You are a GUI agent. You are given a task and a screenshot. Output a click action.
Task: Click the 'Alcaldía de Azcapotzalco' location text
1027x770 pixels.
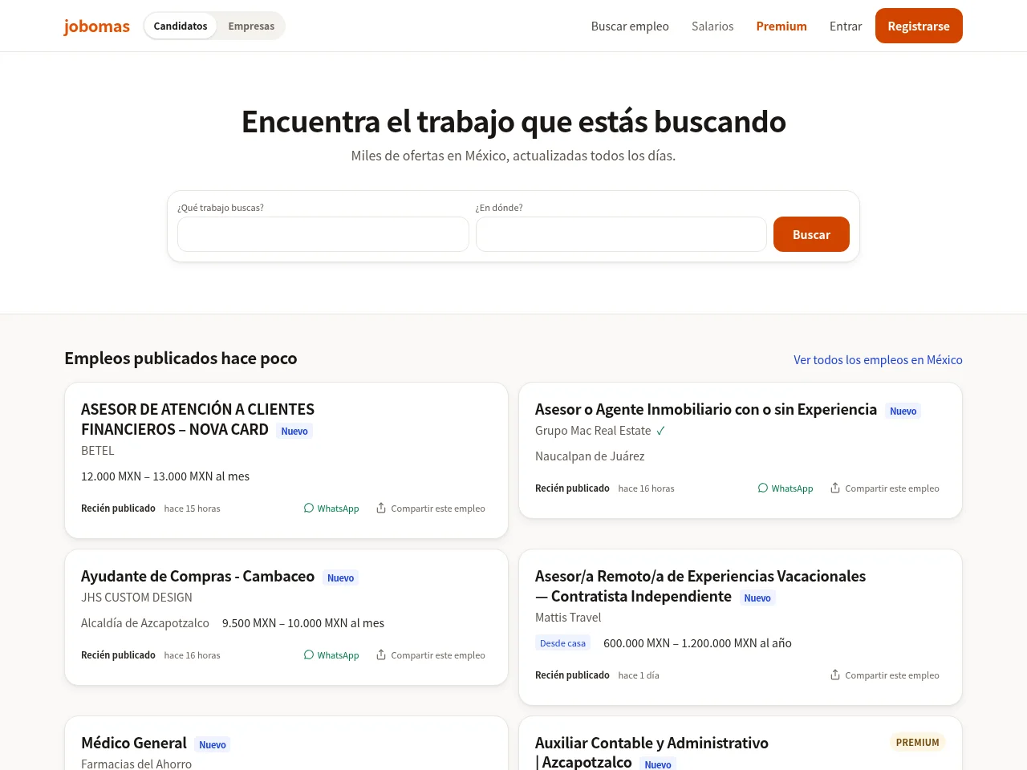click(x=145, y=622)
